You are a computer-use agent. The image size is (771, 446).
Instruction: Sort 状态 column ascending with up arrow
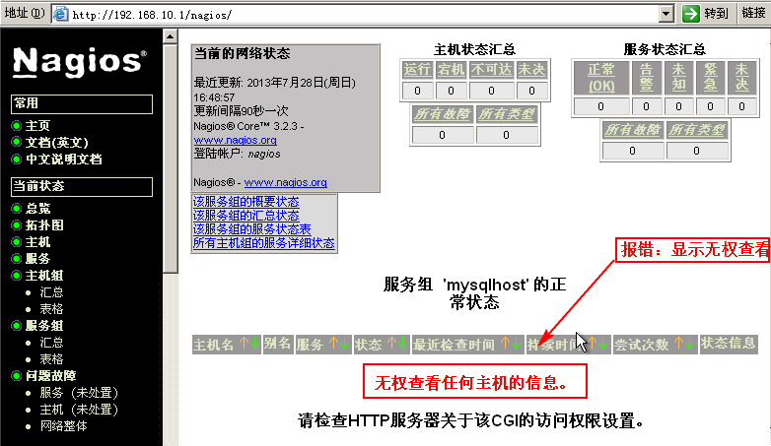pyautogui.click(x=391, y=343)
